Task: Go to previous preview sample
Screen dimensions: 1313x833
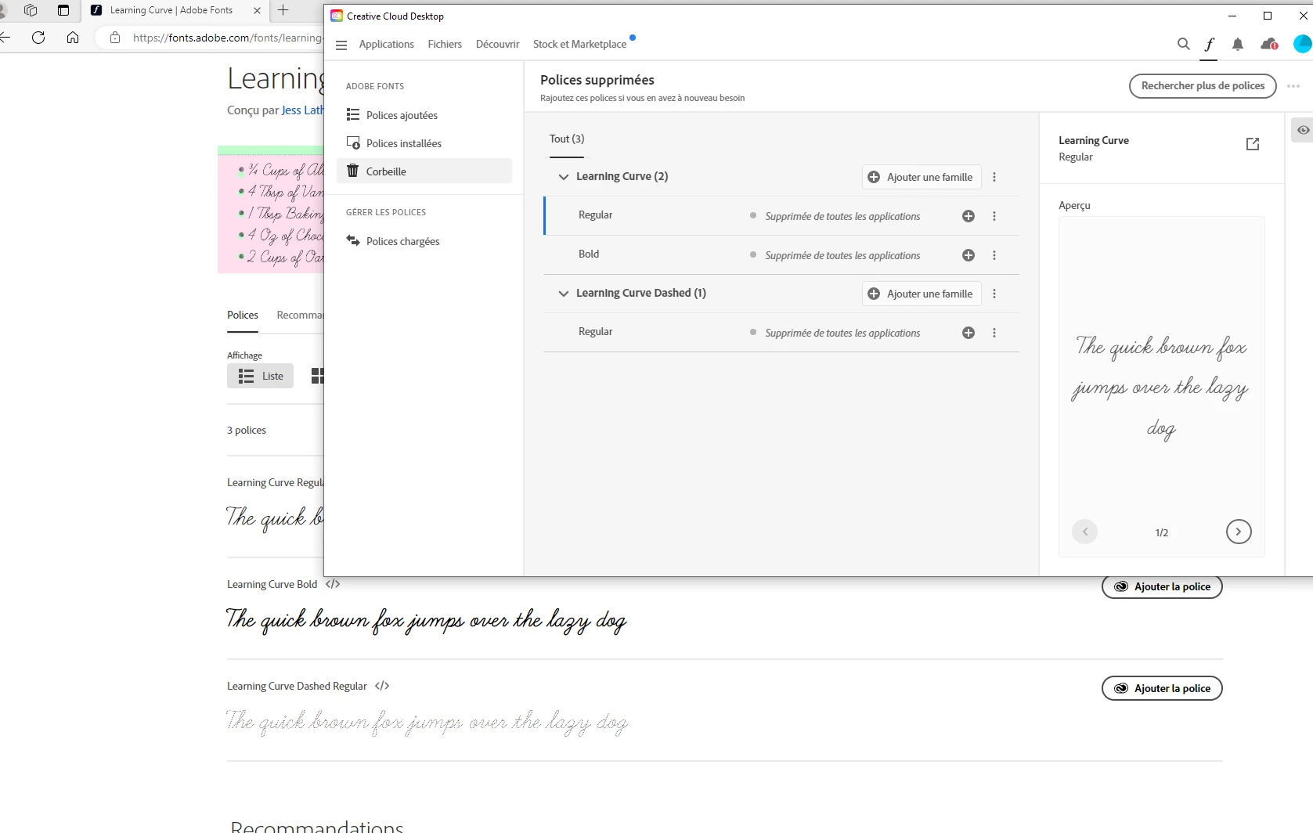Action: pyautogui.click(x=1085, y=532)
